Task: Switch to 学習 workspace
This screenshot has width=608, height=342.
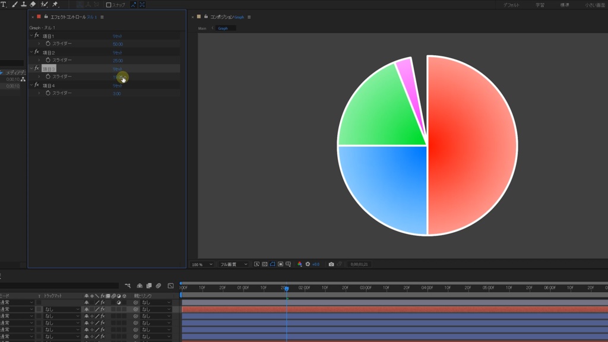Action: click(x=540, y=5)
